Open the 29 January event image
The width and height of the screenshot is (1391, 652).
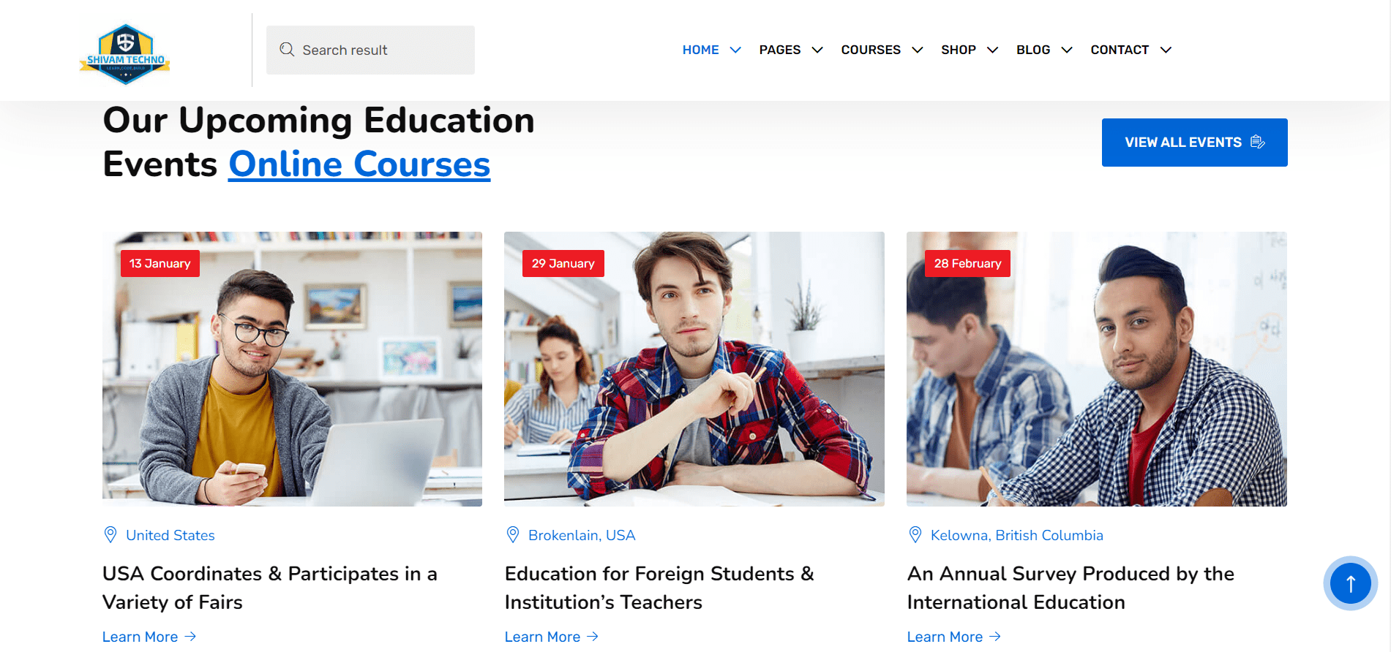tap(694, 369)
